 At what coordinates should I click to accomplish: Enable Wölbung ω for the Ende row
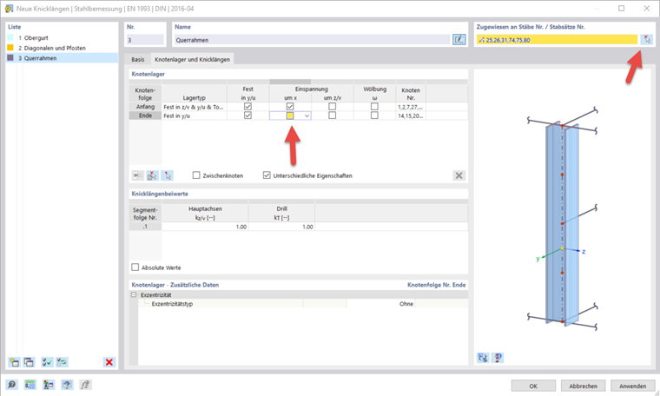click(x=374, y=115)
